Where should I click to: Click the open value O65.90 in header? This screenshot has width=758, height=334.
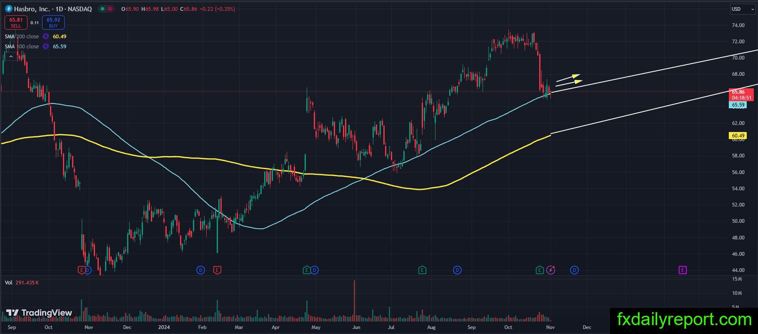pos(130,9)
